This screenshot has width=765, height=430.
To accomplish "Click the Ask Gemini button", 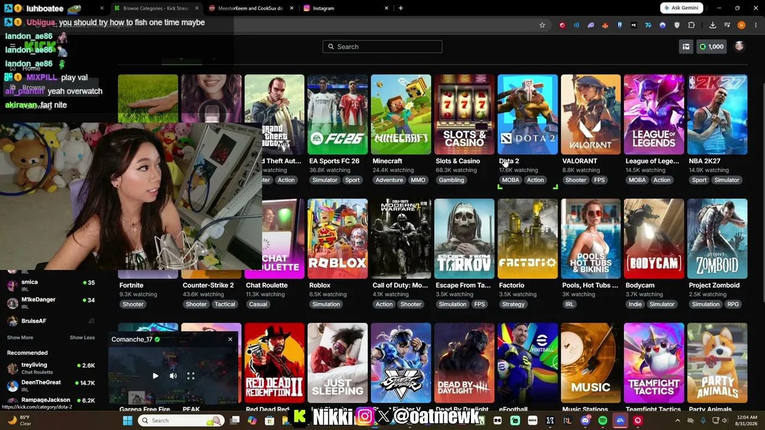I will point(680,8).
